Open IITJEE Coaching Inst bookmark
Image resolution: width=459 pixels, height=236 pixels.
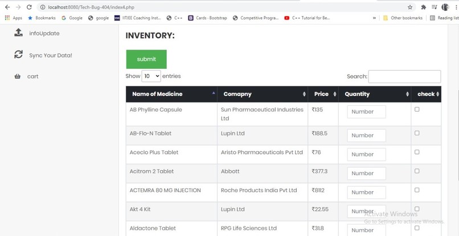tap(138, 18)
